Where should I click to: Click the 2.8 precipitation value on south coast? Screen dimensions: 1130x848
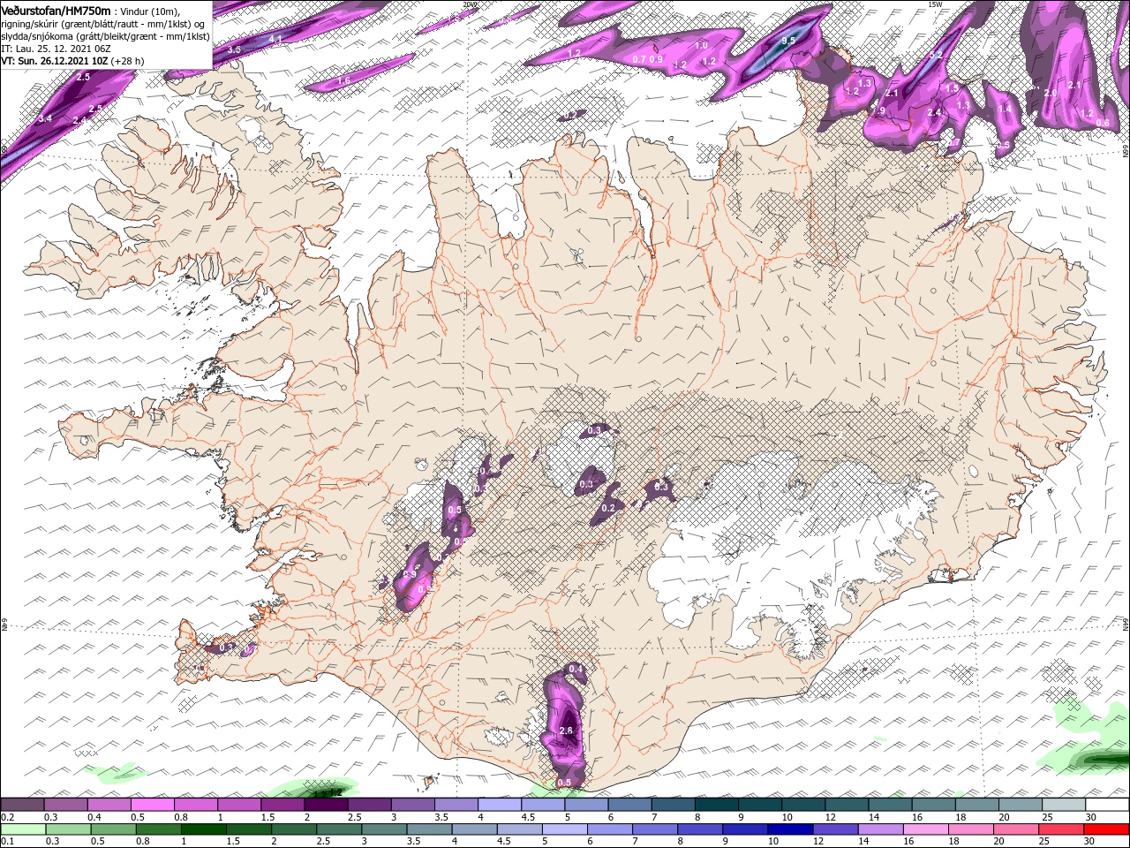[567, 731]
